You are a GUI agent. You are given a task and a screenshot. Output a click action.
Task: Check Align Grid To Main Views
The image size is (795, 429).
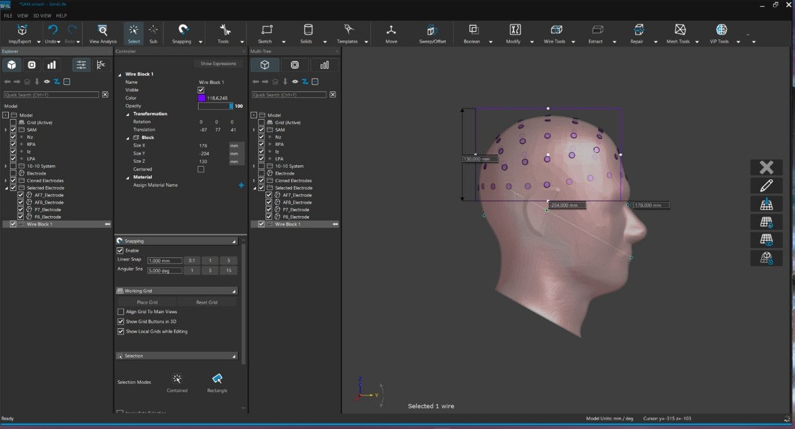tap(121, 312)
